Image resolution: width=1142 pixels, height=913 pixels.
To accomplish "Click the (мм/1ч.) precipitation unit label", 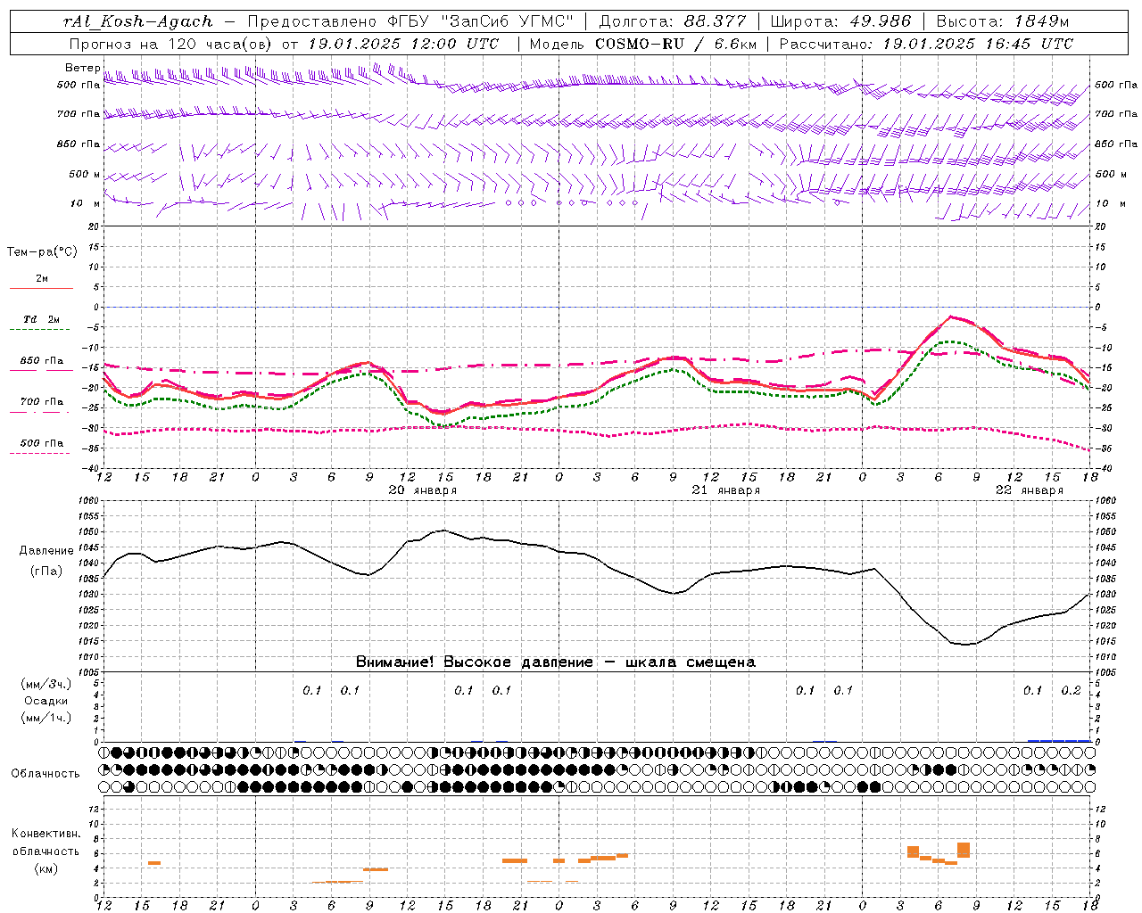I will coord(46,718).
